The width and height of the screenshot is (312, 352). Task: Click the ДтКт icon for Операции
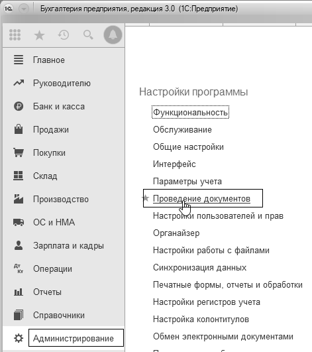point(19,268)
